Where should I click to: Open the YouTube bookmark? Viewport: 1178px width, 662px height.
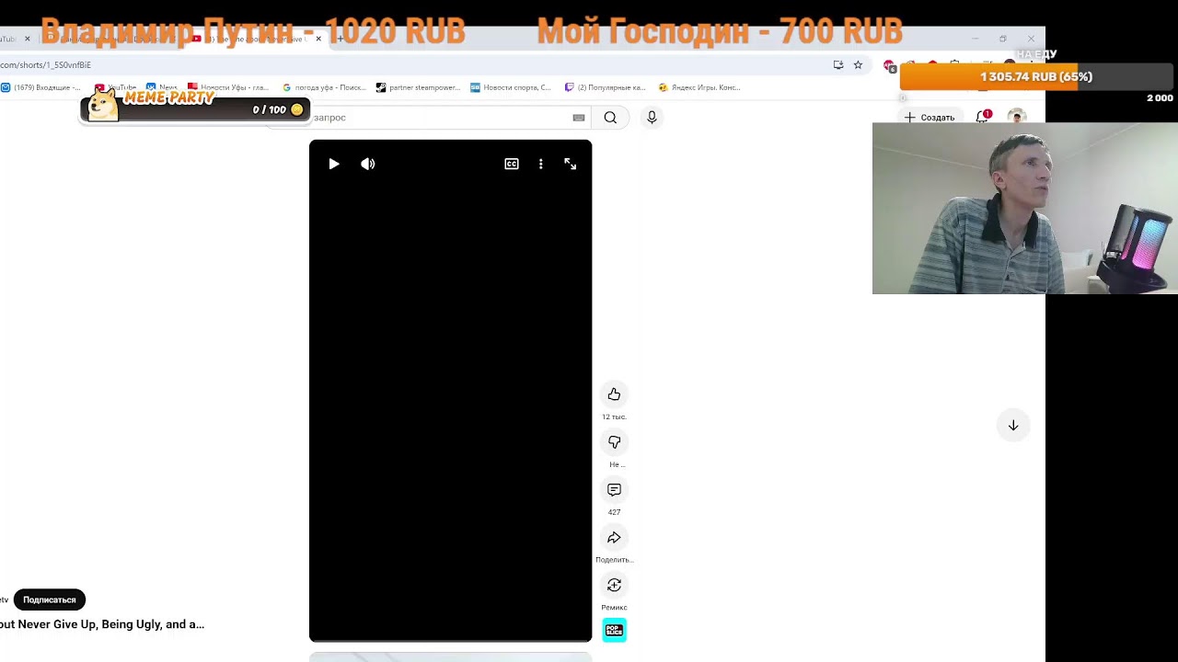116,87
